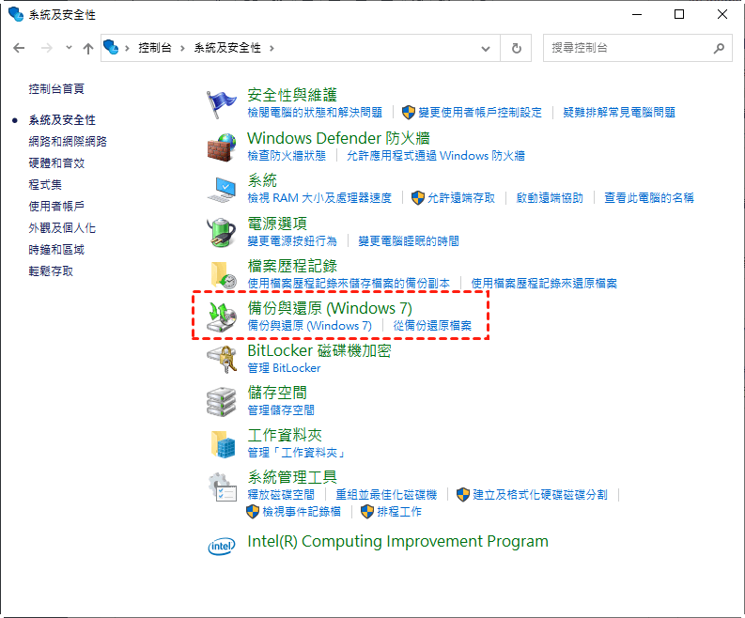Click the control panel icon in address bar

[111, 48]
